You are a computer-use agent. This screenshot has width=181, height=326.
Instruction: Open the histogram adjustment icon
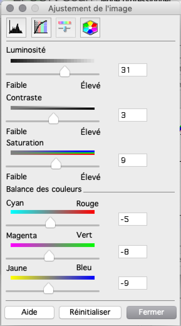16,28
